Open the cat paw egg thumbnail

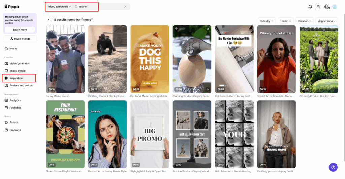pos(192,59)
